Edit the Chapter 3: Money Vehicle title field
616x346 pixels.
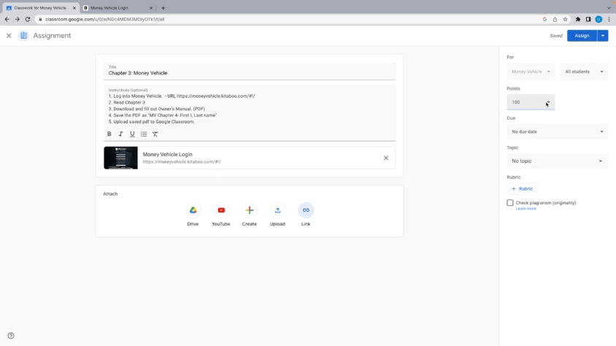tap(250, 71)
